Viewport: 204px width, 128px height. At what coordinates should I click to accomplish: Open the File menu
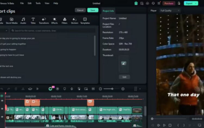pyautogui.click(x=22, y=3)
